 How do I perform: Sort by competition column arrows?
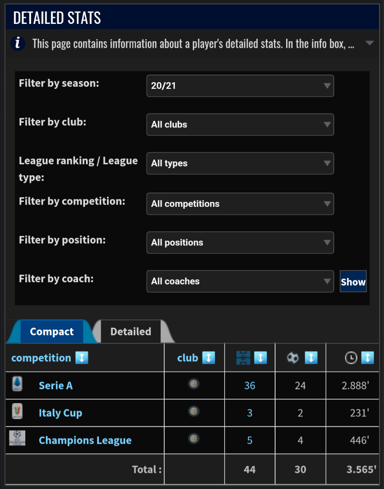click(x=82, y=358)
